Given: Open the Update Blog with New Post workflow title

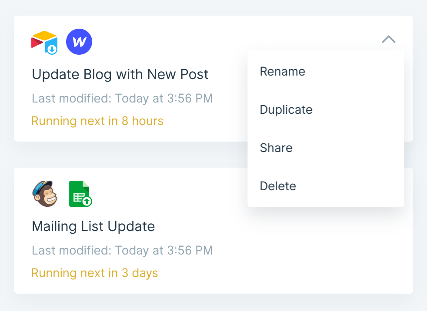Looking at the screenshot, I should pos(120,74).
